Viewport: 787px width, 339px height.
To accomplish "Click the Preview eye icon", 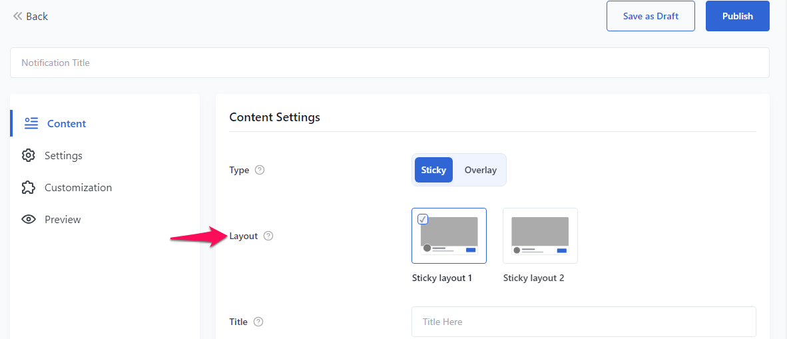I will pos(29,220).
